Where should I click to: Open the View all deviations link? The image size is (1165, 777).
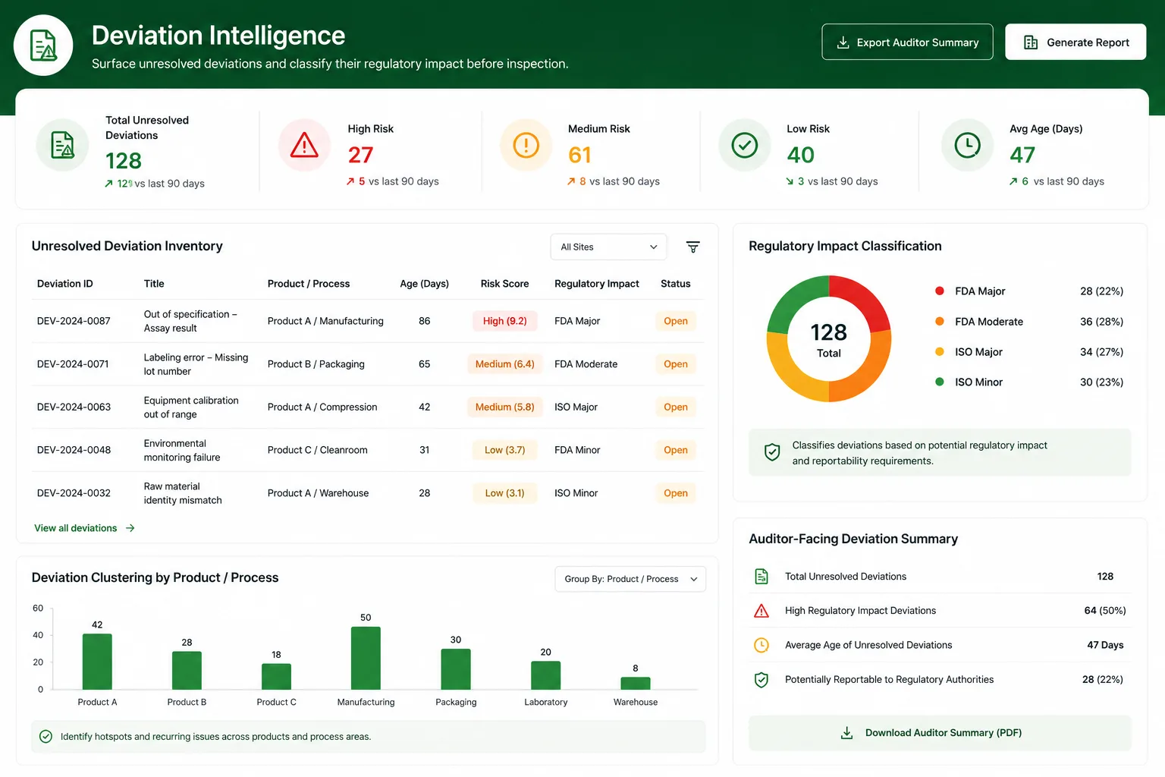84,528
